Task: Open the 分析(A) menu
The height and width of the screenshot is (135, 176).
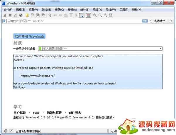Action: 72,10
